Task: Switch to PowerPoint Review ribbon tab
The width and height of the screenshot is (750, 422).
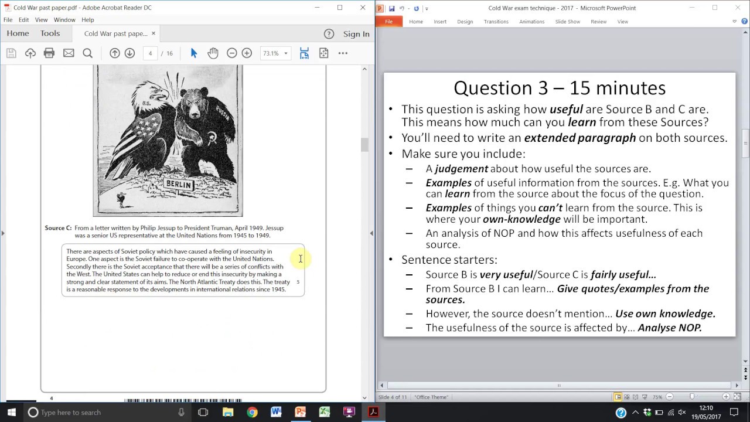Action: click(x=599, y=22)
